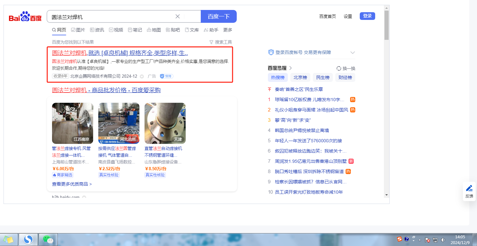Open 员工误开紫光灯 headline
This screenshot has height=246, width=477.
coord(309,192)
